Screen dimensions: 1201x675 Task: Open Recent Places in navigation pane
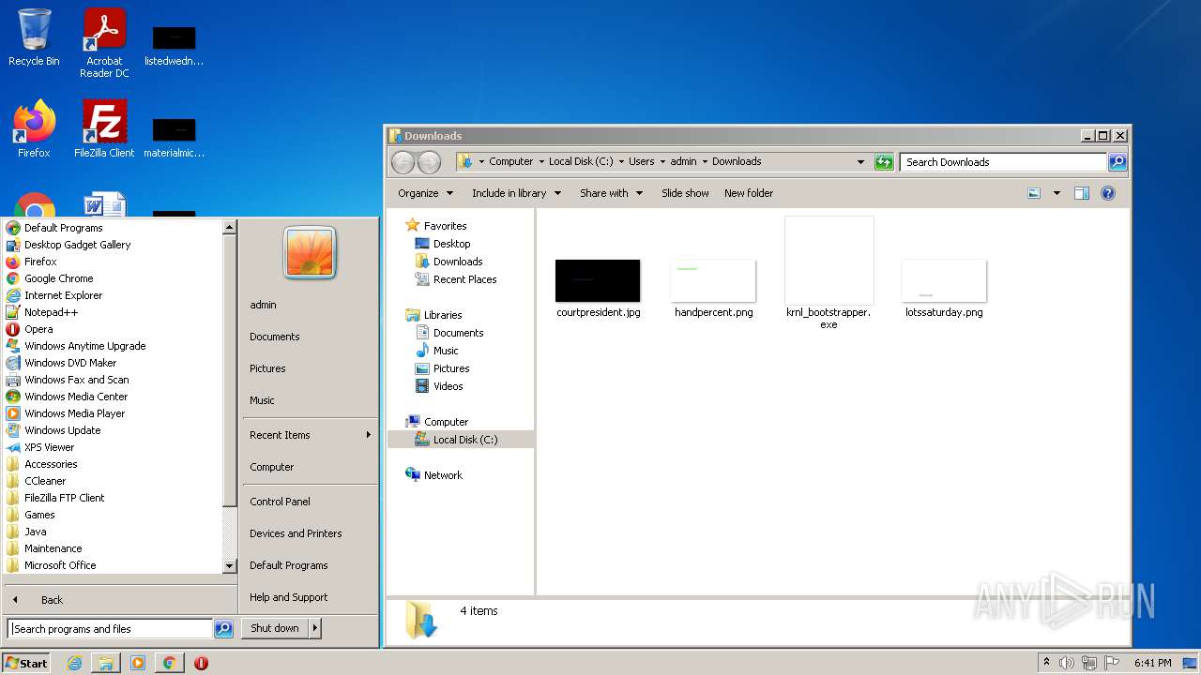coord(464,279)
